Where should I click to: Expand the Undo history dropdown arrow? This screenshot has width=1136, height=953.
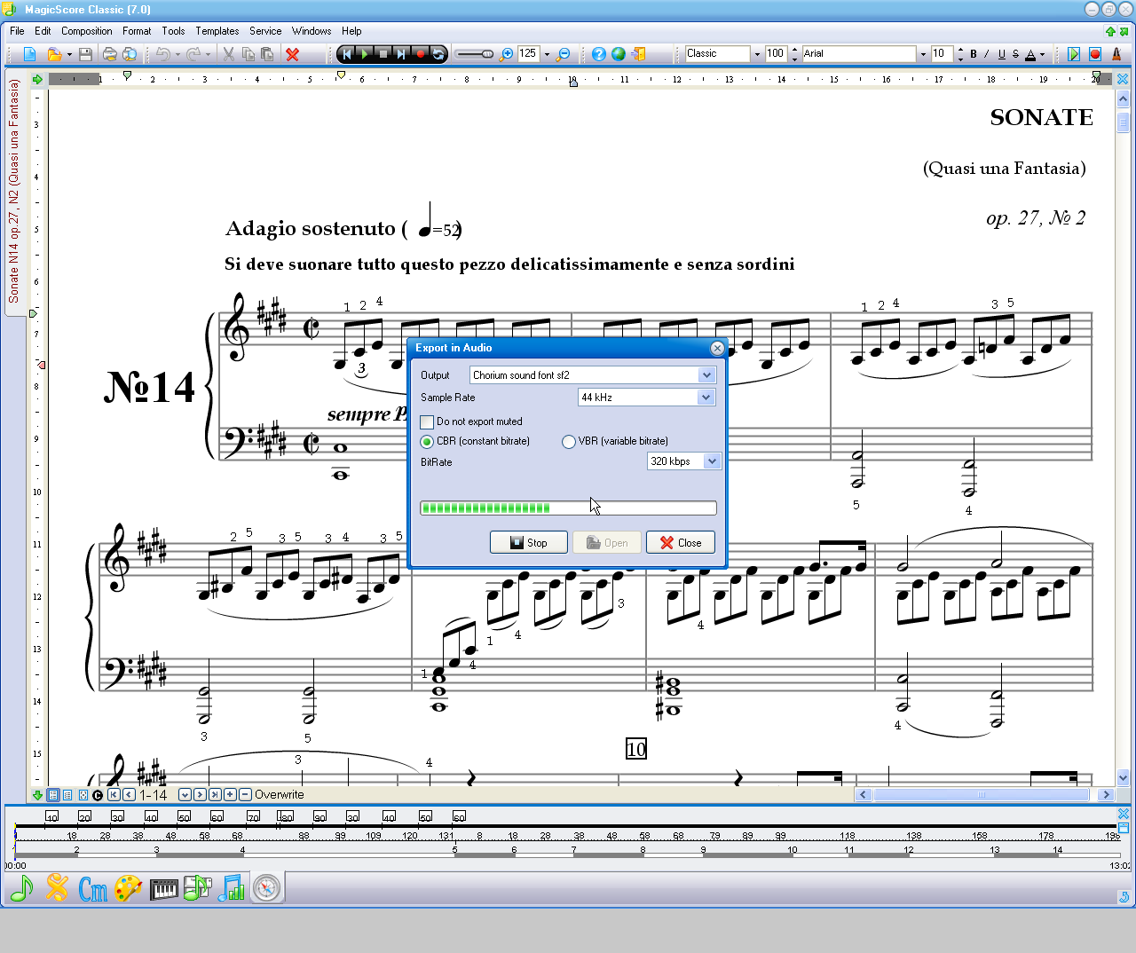(177, 55)
